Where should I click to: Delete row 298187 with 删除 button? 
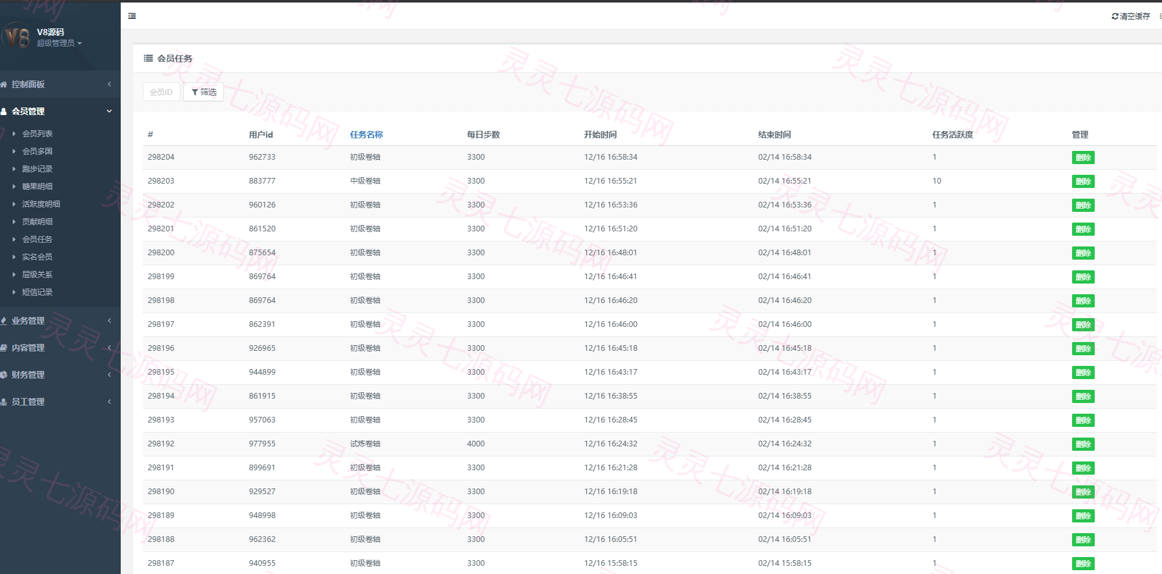[x=1083, y=564]
